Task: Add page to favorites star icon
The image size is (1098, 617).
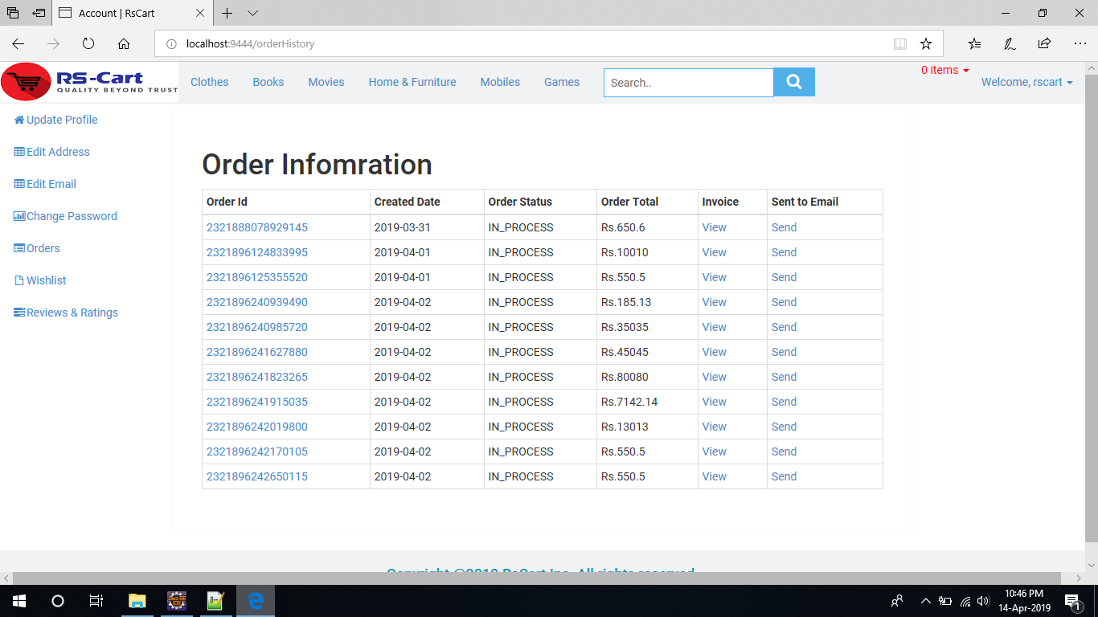Action: [x=925, y=44]
